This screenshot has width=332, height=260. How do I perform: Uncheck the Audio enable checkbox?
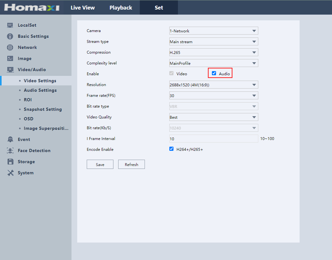click(x=214, y=73)
